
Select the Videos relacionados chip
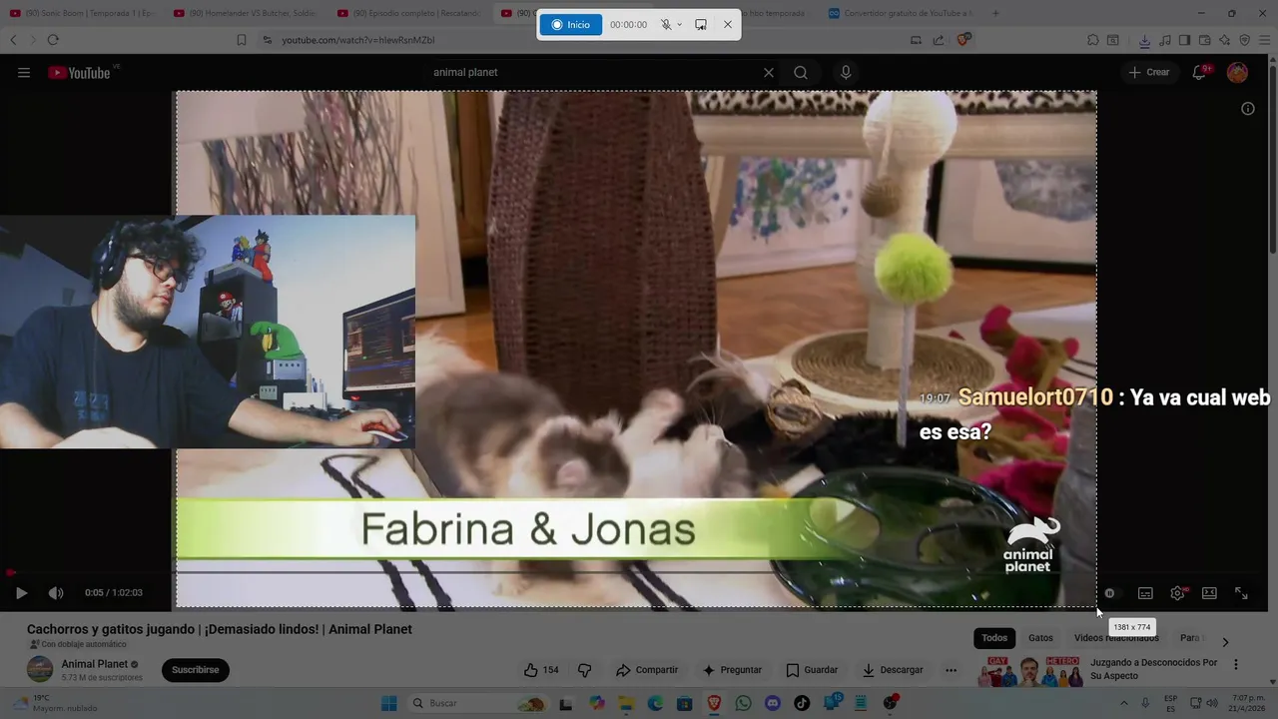1116,638
